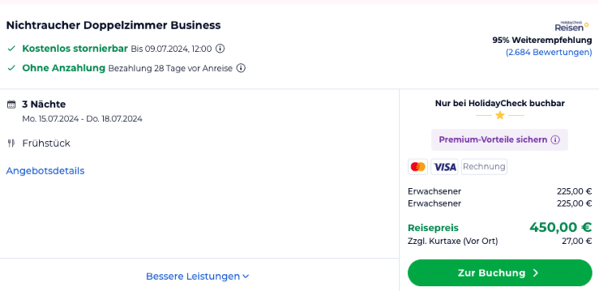Image resolution: width=599 pixels, height=291 pixels.
Task: Click arrow inside Zur Buchung button
Action: (536, 273)
